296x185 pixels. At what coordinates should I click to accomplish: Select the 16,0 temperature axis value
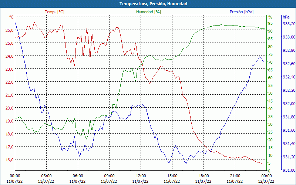click(x=10, y=160)
